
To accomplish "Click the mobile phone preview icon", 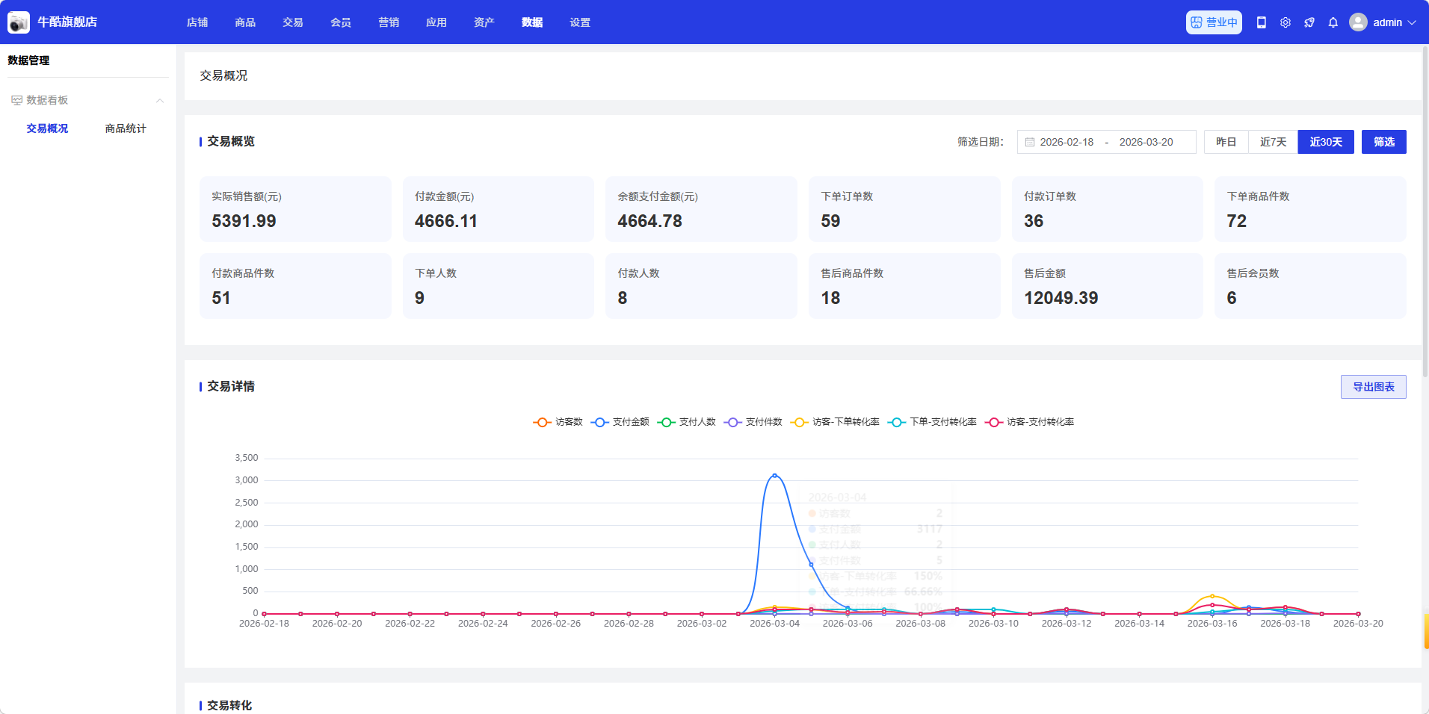I will [1262, 22].
